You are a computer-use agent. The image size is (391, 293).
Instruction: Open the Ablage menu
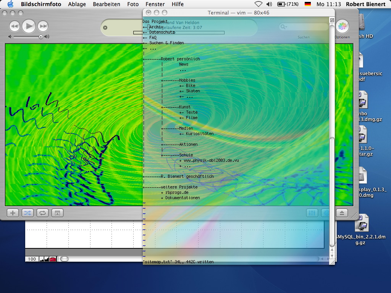tap(77, 4)
